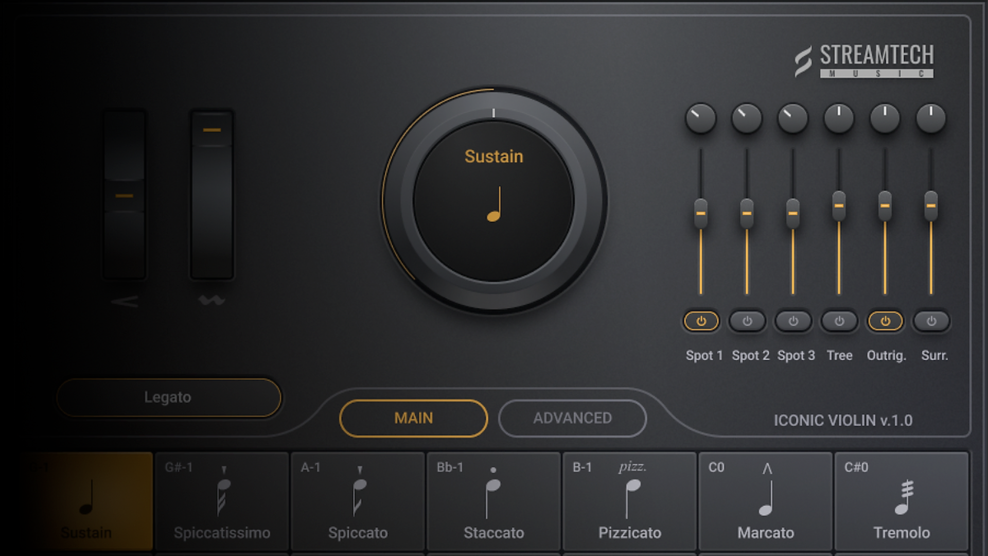Power on the Surr. microphone channel
The width and height of the screenshot is (988, 556).
(x=930, y=321)
